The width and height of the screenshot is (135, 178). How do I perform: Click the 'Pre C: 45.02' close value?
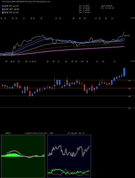[x=85, y=12]
